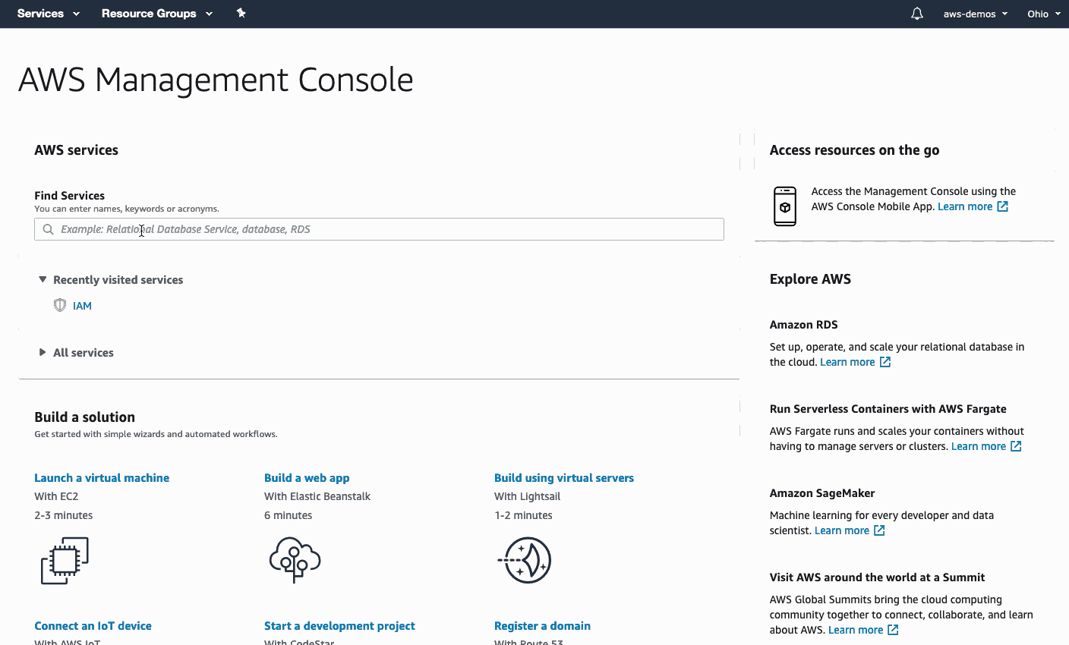The height and width of the screenshot is (645, 1069).
Task: Click the Elastic Beanstalk tree cloud icon
Action: point(295,560)
